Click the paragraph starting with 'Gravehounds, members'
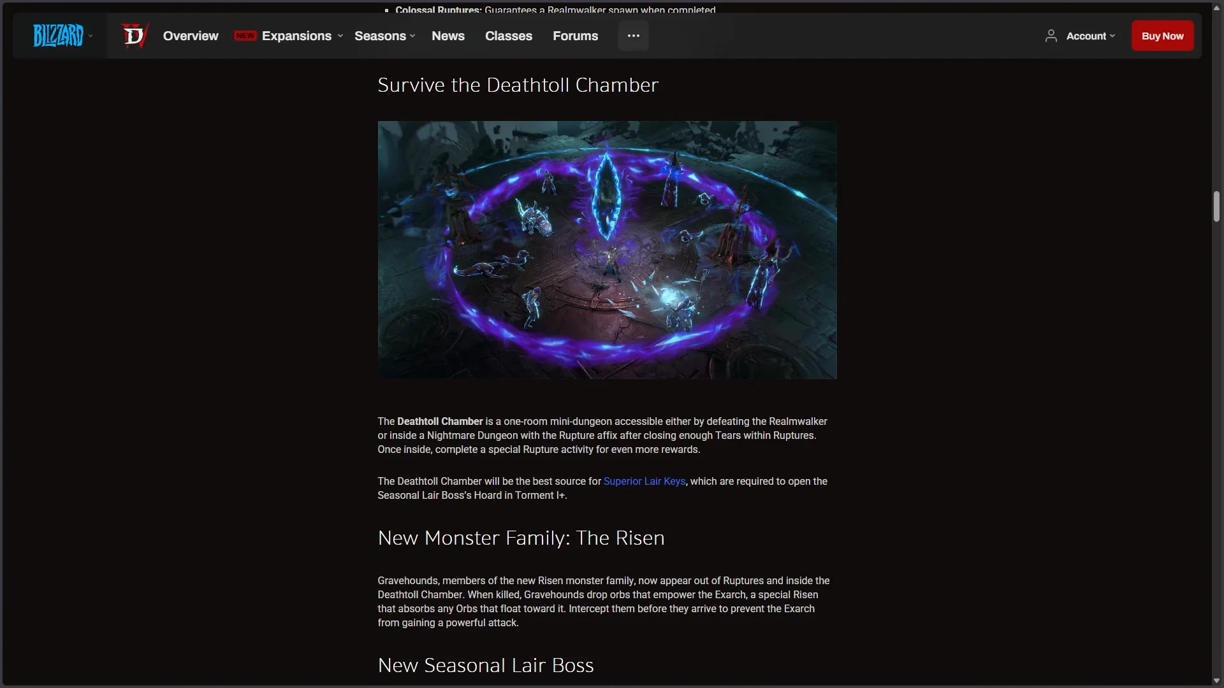Image resolution: width=1224 pixels, height=688 pixels. [603, 601]
